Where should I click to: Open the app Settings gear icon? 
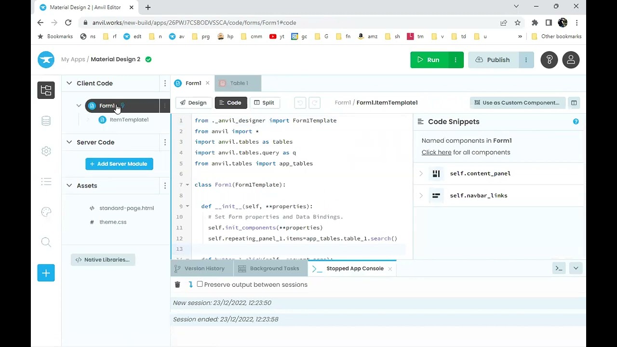point(46,151)
